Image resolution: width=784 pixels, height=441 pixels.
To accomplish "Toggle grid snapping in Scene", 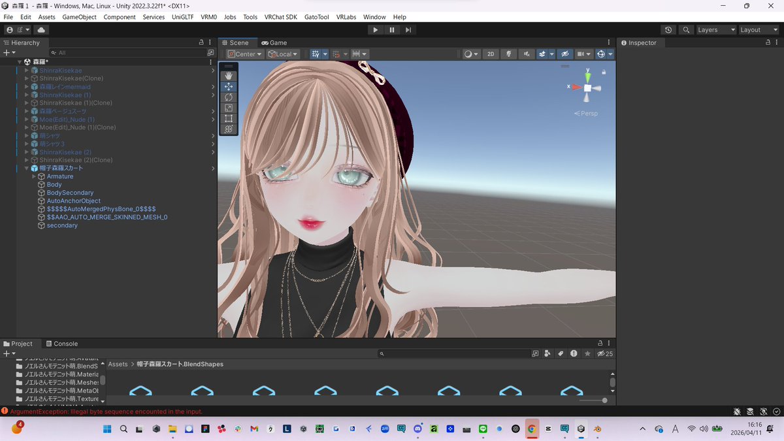I will (338, 54).
